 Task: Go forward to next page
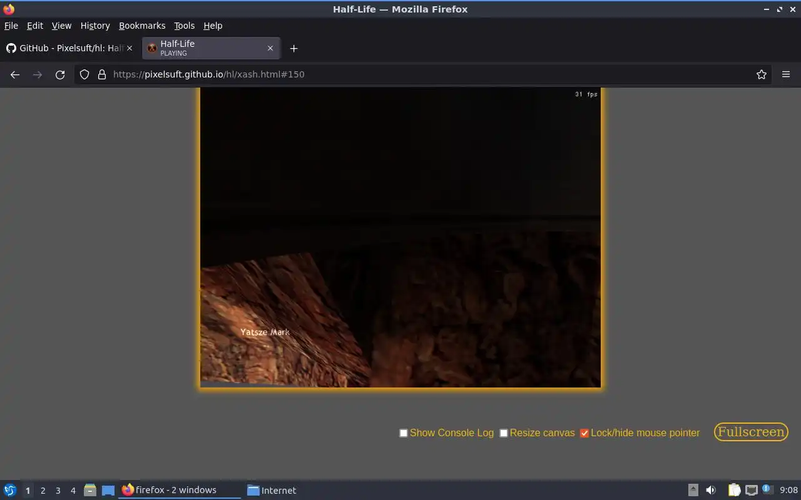pyautogui.click(x=38, y=74)
